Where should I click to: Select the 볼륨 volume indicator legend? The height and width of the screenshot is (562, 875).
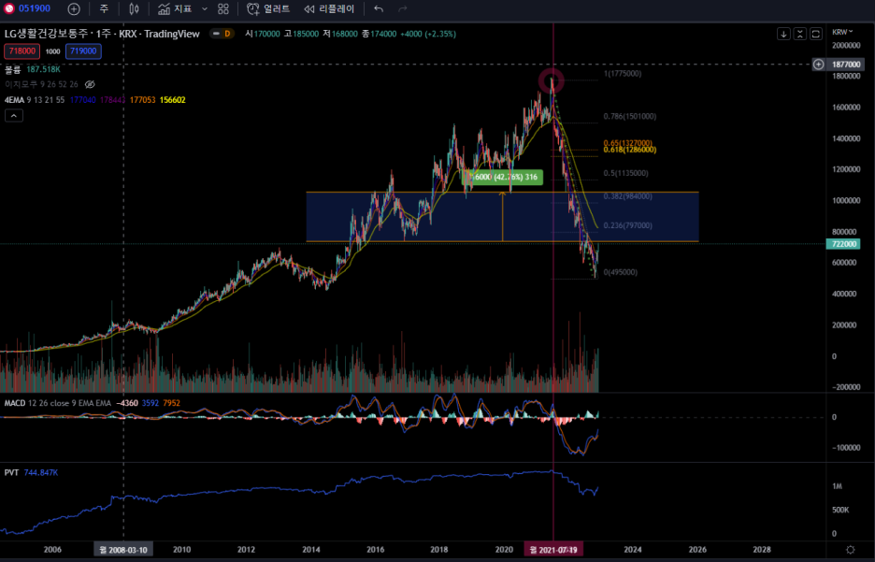(x=12, y=69)
